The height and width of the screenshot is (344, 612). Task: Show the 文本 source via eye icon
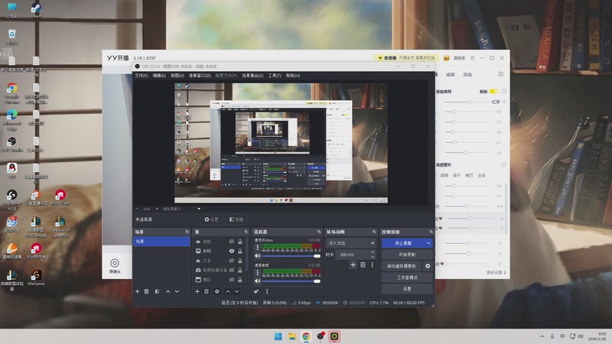click(x=232, y=261)
